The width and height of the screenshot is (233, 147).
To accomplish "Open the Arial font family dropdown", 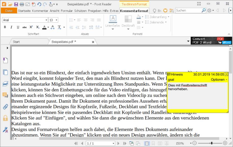I will (x=46, y=20).
